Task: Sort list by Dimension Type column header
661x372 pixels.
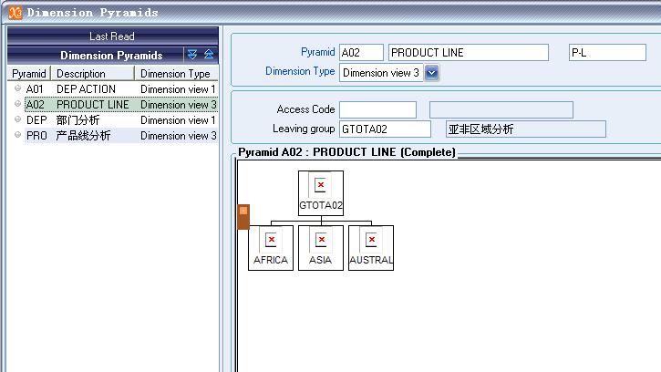Action: tap(175, 74)
